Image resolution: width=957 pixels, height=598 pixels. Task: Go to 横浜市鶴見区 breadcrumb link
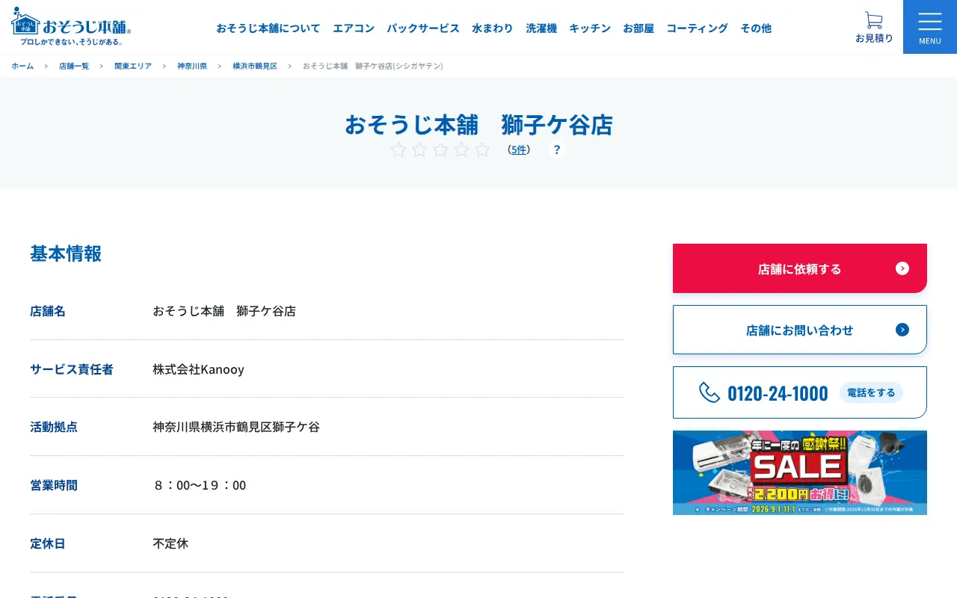[255, 66]
